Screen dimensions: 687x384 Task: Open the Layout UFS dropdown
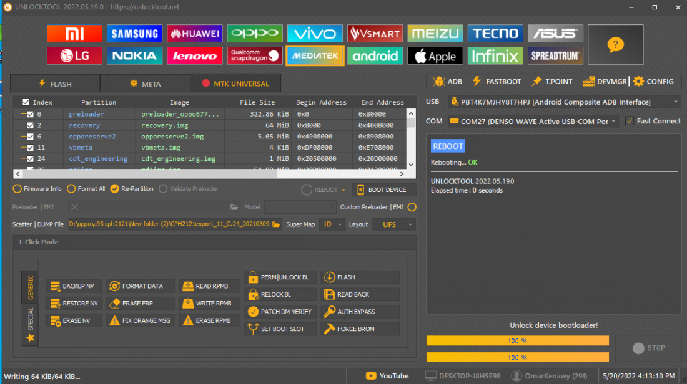[x=393, y=224]
